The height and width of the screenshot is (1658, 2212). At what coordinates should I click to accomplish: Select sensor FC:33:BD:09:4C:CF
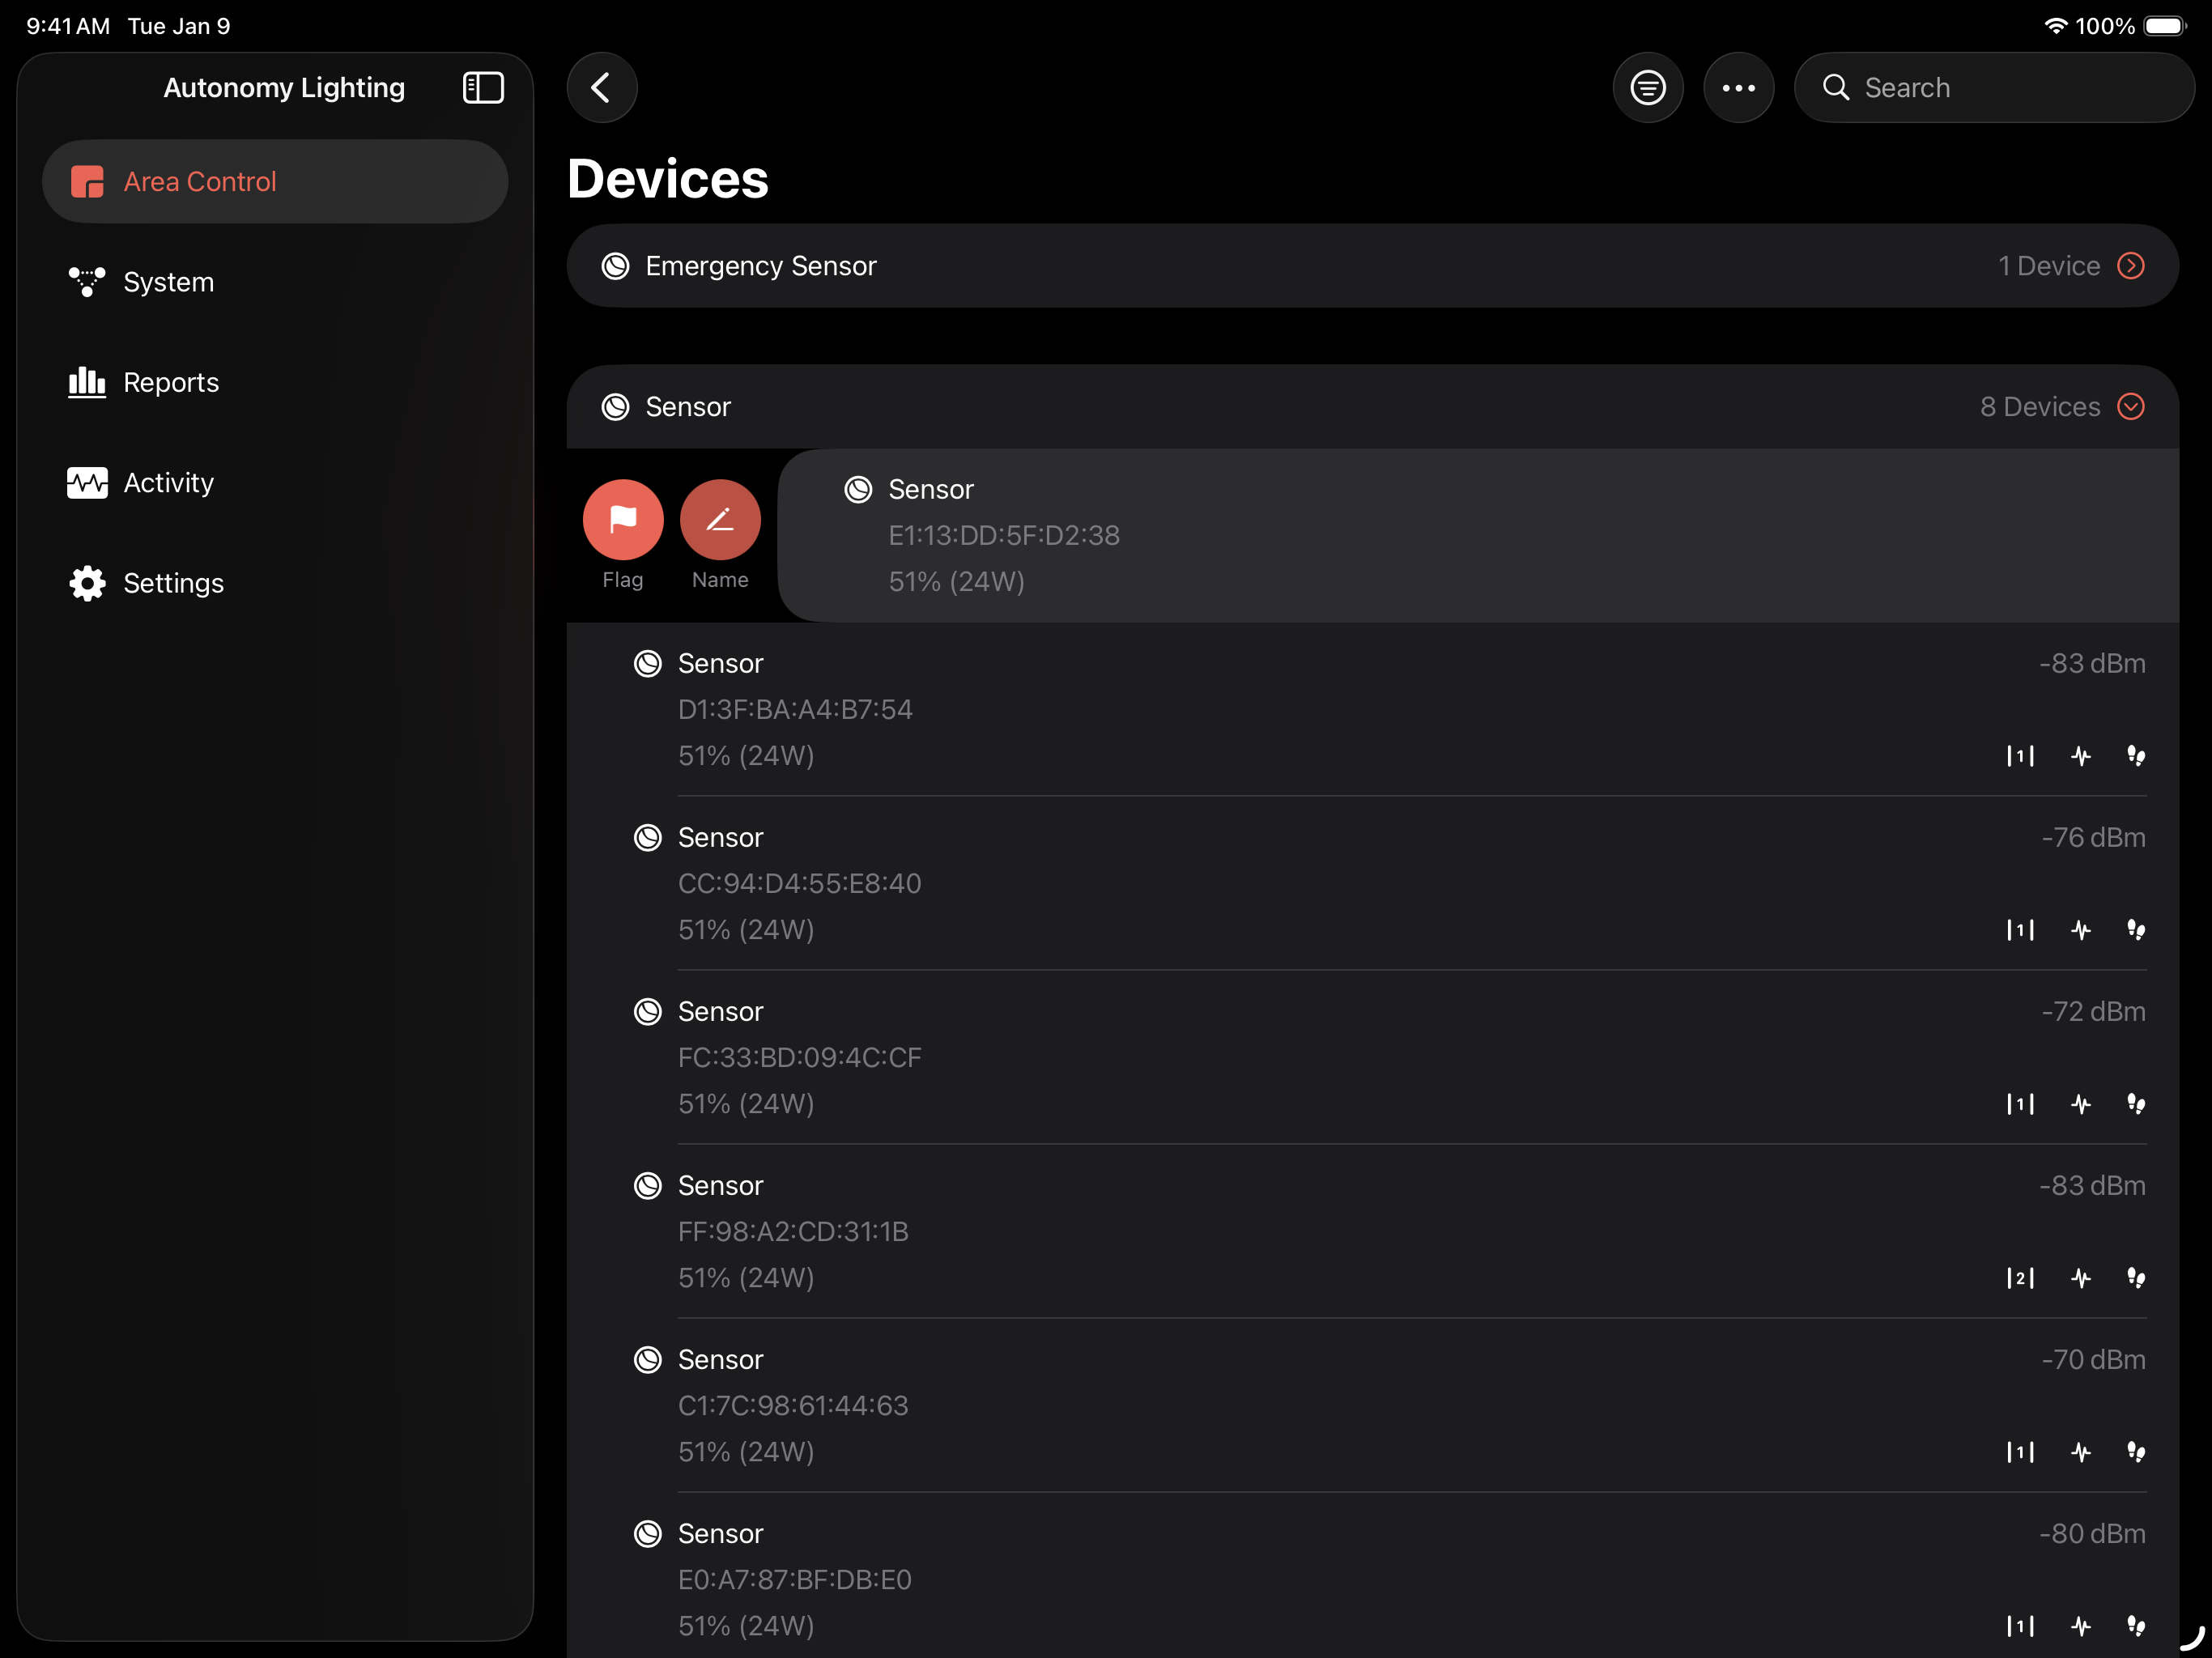[x=1373, y=1057]
